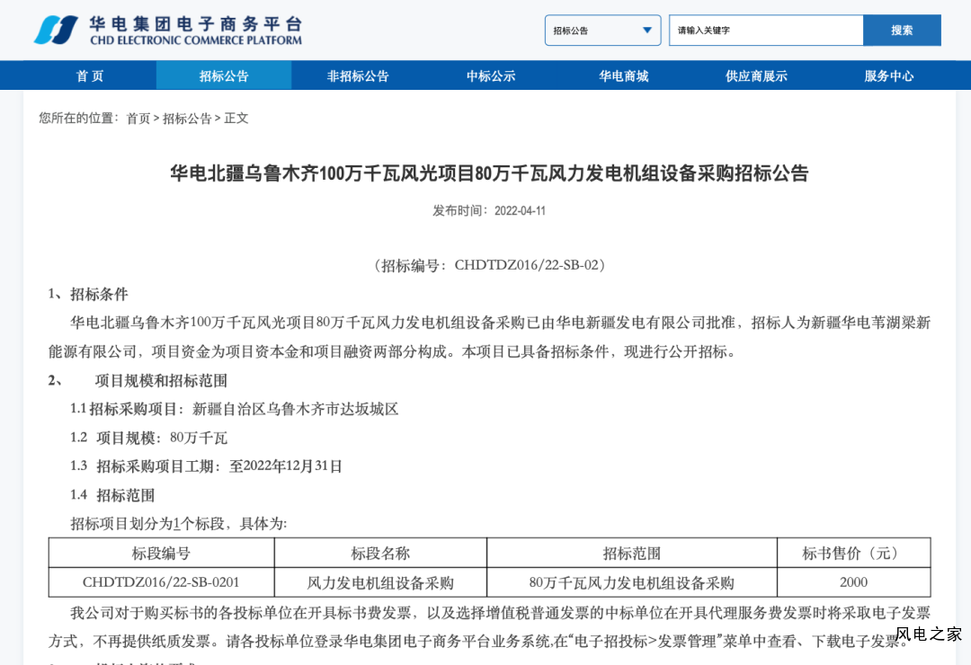Click the '标段编号' table header

tap(161, 553)
